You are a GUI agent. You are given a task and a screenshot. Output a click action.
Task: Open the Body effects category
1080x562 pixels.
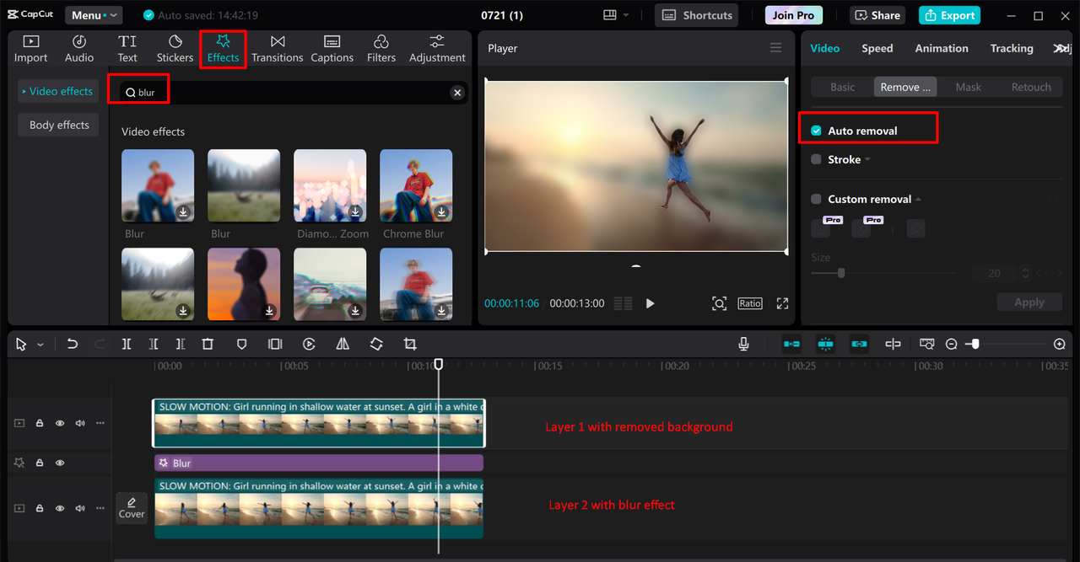click(x=58, y=125)
